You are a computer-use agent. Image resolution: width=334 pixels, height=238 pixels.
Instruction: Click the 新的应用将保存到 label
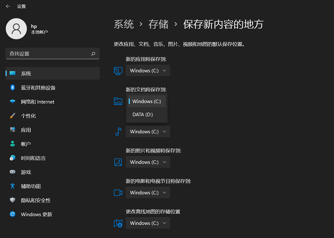point(146,59)
